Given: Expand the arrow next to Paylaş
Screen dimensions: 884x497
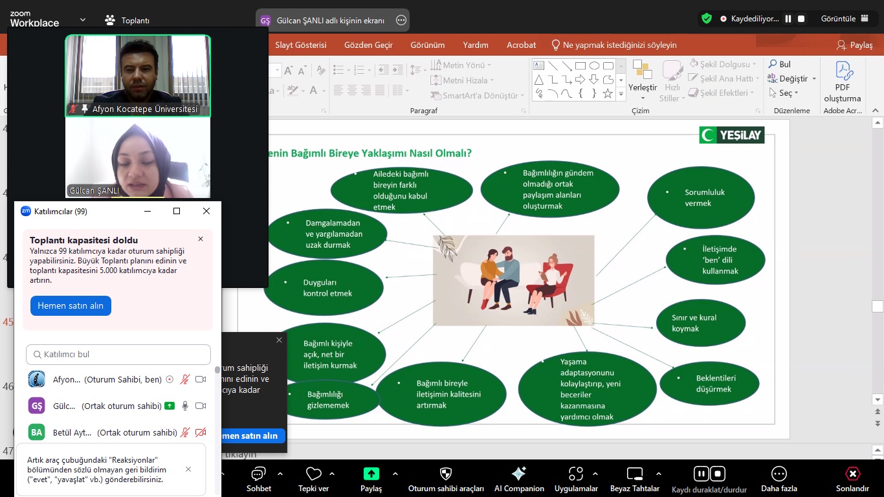Looking at the screenshot, I should [395, 473].
